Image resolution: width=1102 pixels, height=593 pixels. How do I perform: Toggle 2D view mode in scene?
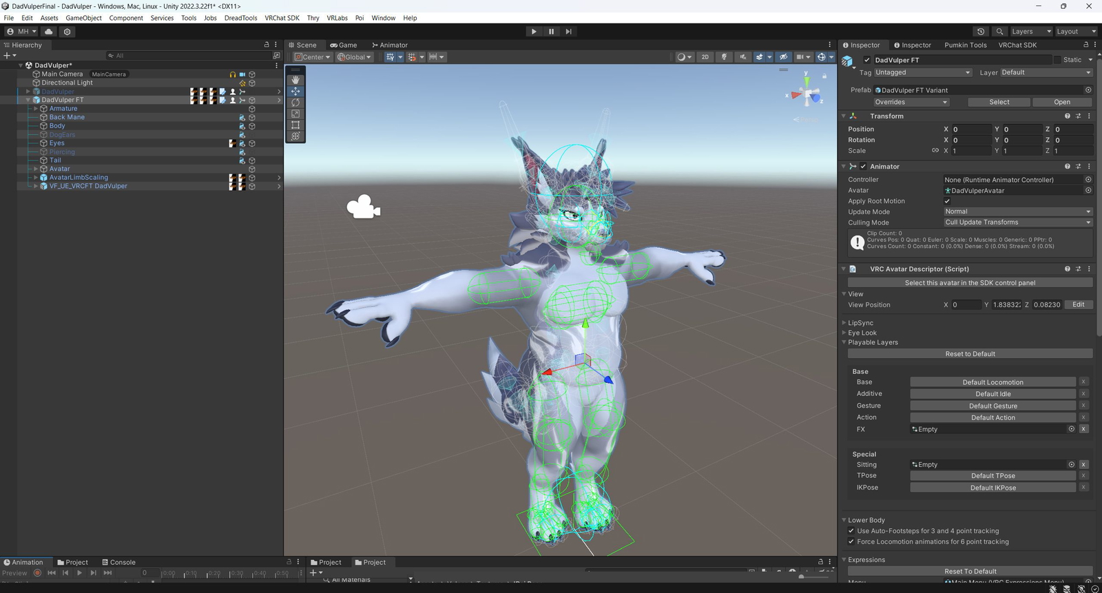(x=705, y=57)
